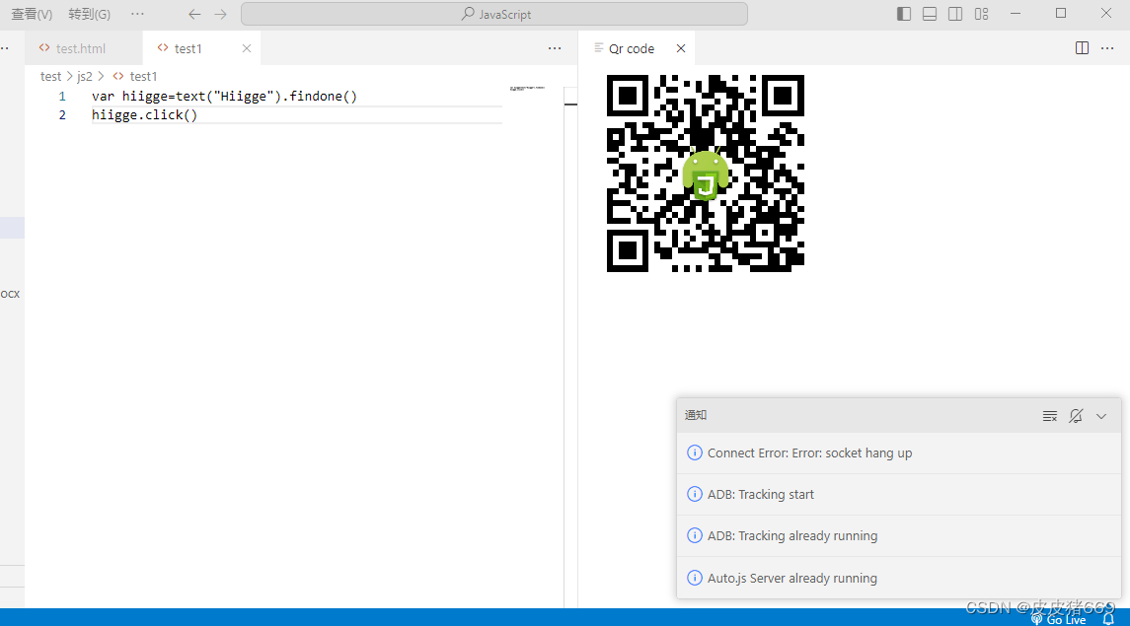Click the 'test1' breadcrumb file

click(143, 76)
